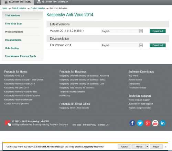The image size is (172, 151).
Task: Go to Product Updates breadcrumb
Action: (x=37, y=8)
